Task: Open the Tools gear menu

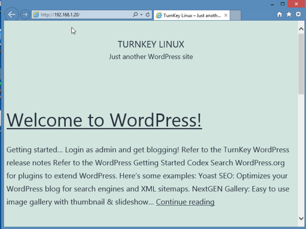Action: click(298, 14)
